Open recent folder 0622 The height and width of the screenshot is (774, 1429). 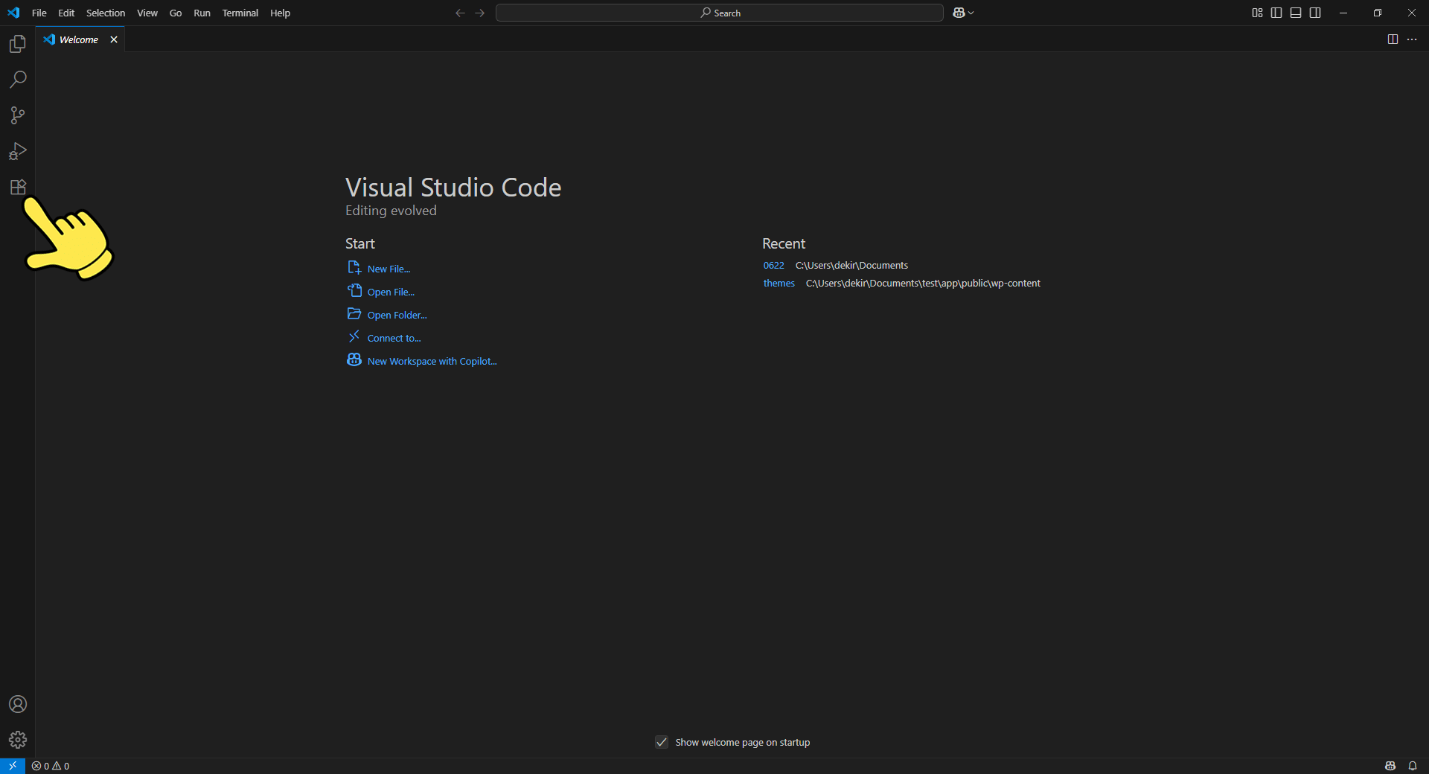tap(773, 266)
